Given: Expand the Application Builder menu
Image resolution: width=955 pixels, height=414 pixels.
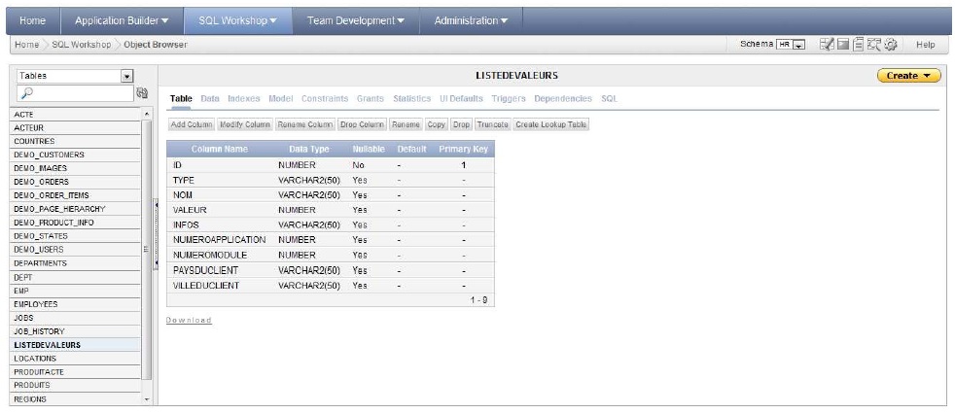Looking at the screenshot, I should tap(122, 20).
